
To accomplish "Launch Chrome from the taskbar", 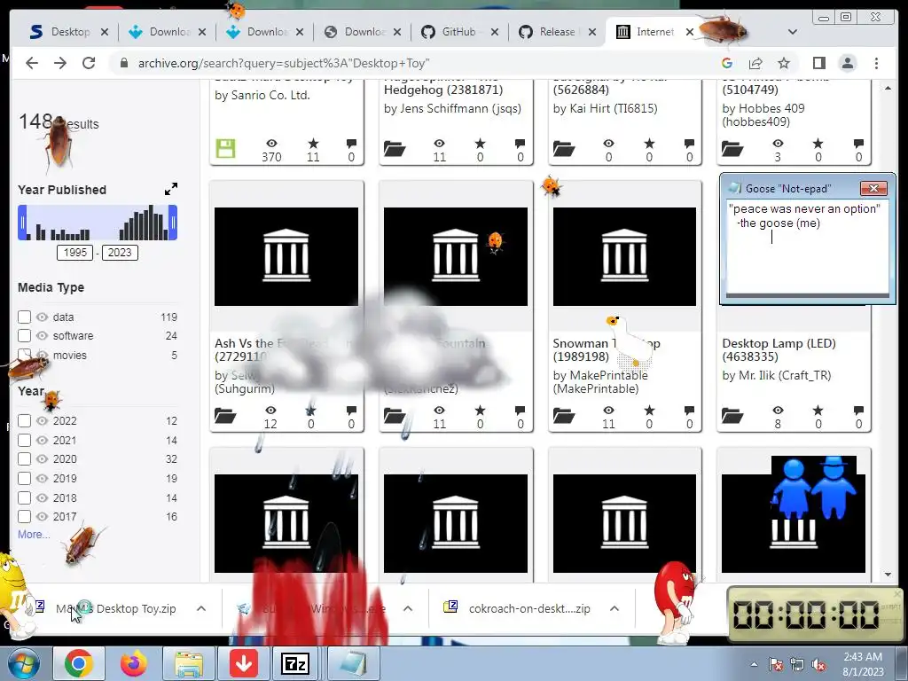I will [x=79, y=663].
